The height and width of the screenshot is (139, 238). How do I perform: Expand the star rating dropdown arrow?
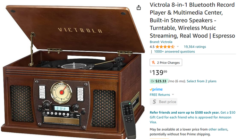[178, 47]
